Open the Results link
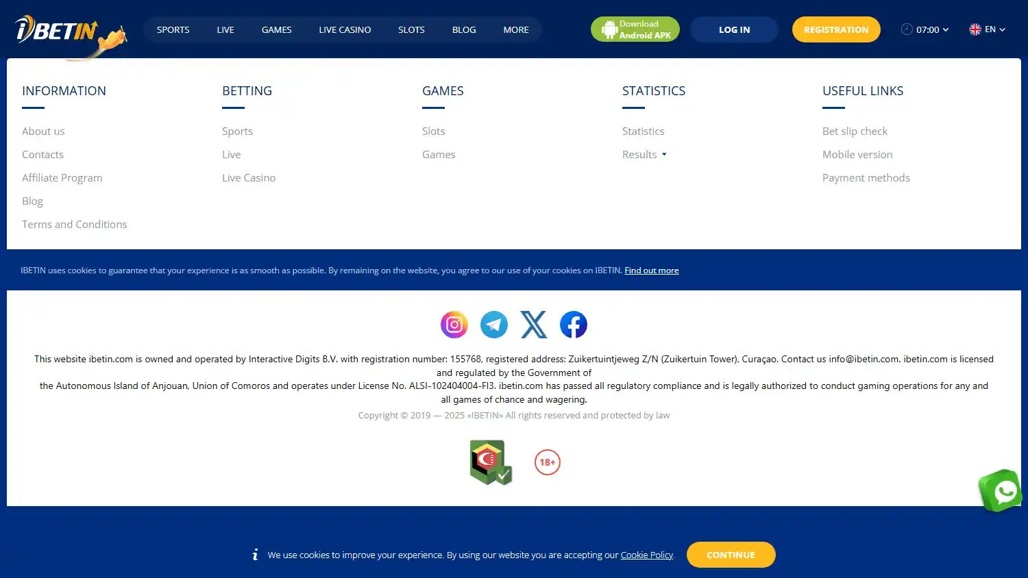Screen dimensions: 1028x578 tap(639, 155)
